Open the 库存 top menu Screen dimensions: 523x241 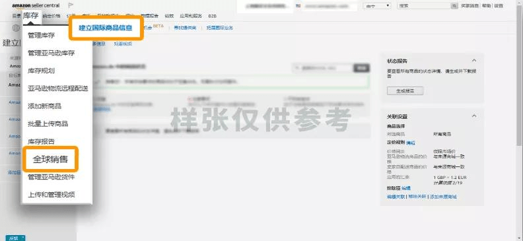pos(30,15)
